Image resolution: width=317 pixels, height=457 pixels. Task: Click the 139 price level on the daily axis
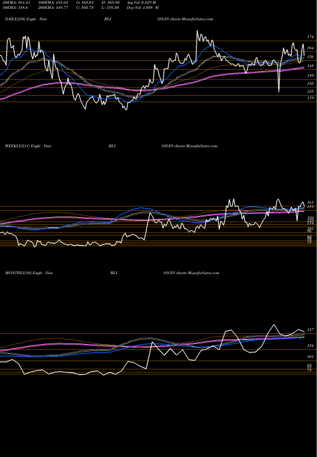point(310,76)
